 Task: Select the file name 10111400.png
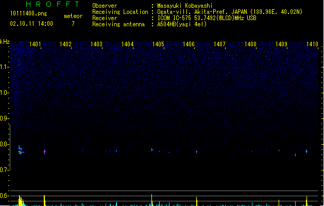pyautogui.click(x=29, y=13)
